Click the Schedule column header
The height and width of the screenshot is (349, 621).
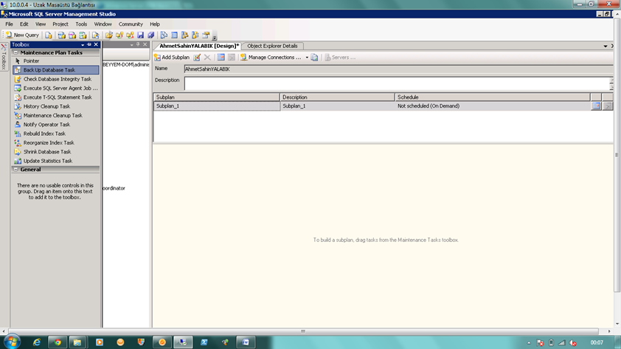point(492,97)
